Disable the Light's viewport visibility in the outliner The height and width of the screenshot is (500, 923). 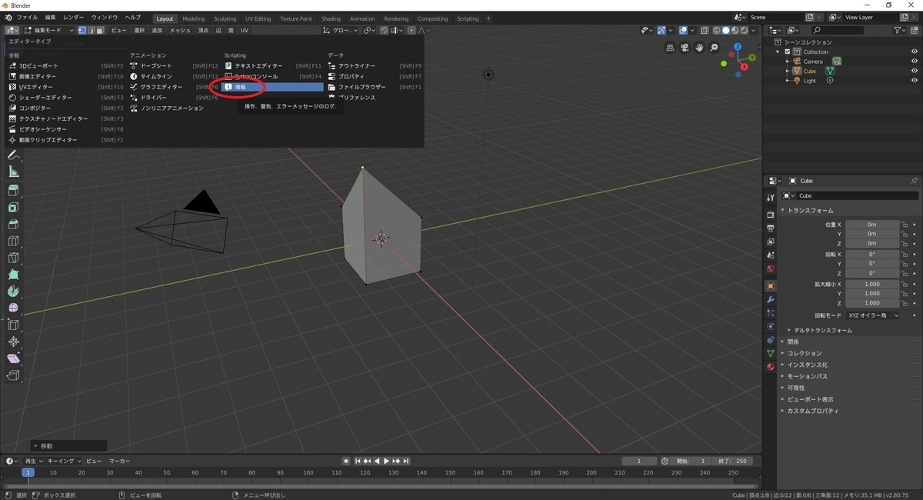pos(915,80)
